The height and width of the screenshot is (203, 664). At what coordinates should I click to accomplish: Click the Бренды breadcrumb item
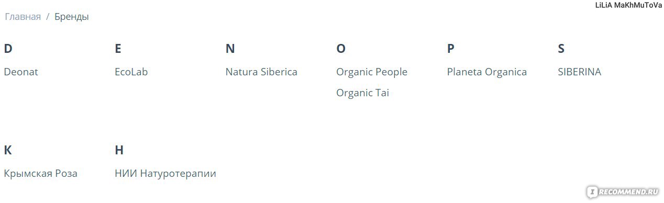point(72,17)
